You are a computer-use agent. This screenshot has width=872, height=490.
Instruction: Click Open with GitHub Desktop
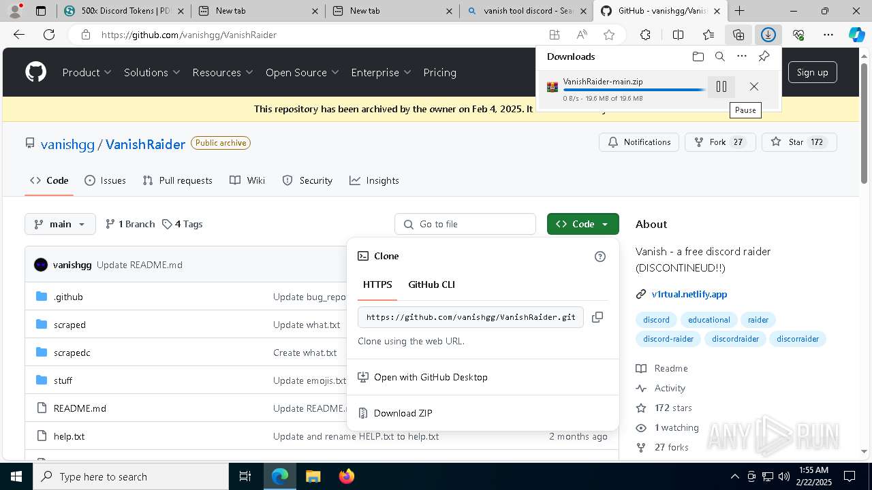[431, 377]
